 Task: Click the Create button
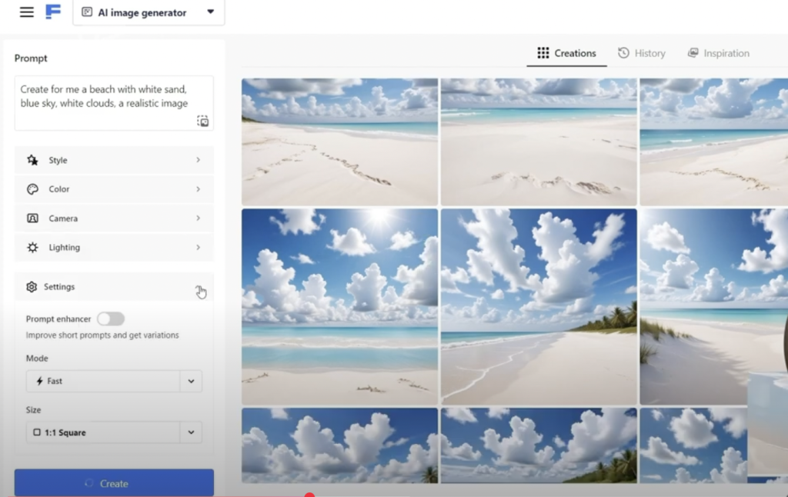coord(114,483)
